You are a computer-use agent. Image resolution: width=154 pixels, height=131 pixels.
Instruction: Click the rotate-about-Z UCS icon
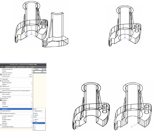[34, 129]
